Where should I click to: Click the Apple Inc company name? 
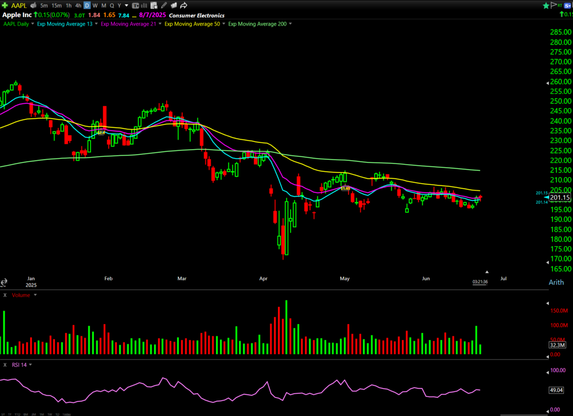click(x=17, y=15)
